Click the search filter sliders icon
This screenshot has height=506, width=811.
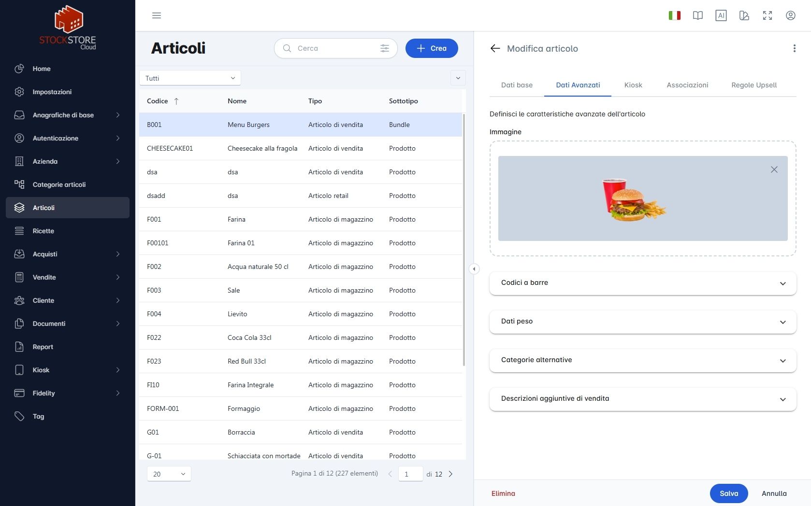click(x=385, y=48)
